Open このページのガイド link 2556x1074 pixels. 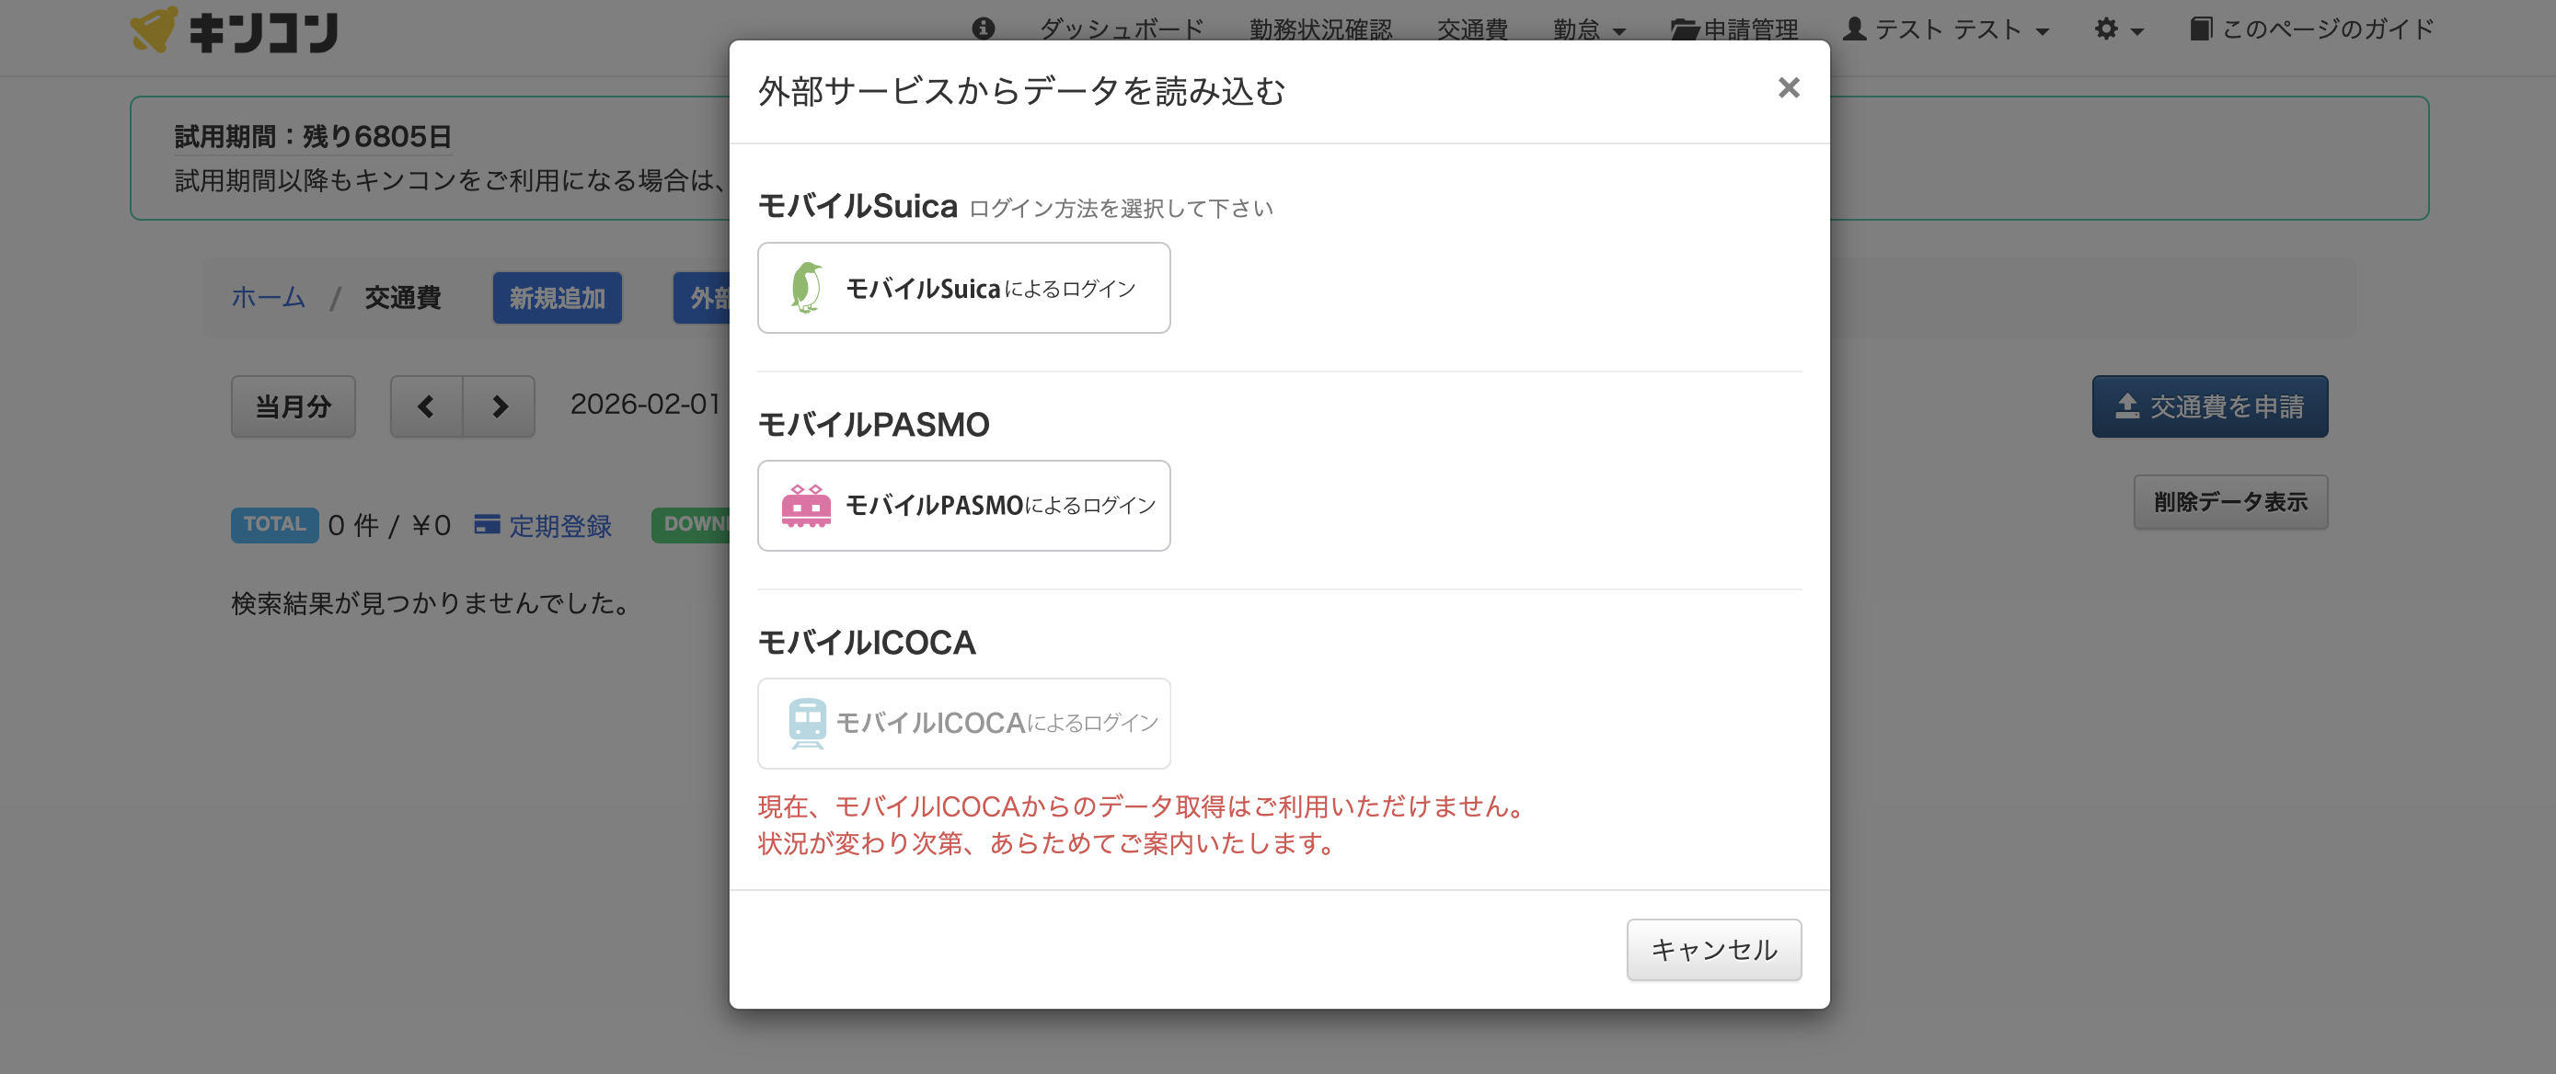pyautogui.click(x=2312, y=29)
